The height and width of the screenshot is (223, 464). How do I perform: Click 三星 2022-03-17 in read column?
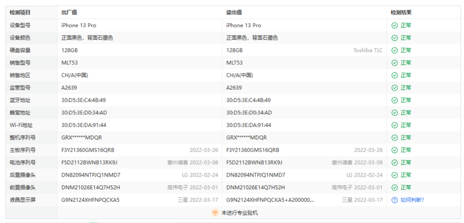point(362,200)
